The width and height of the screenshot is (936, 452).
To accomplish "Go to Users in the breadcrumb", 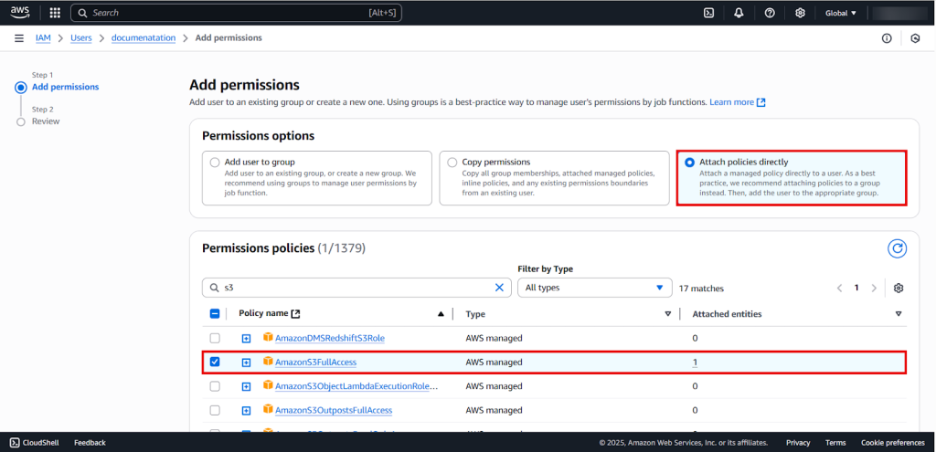I will click(80, 38).
